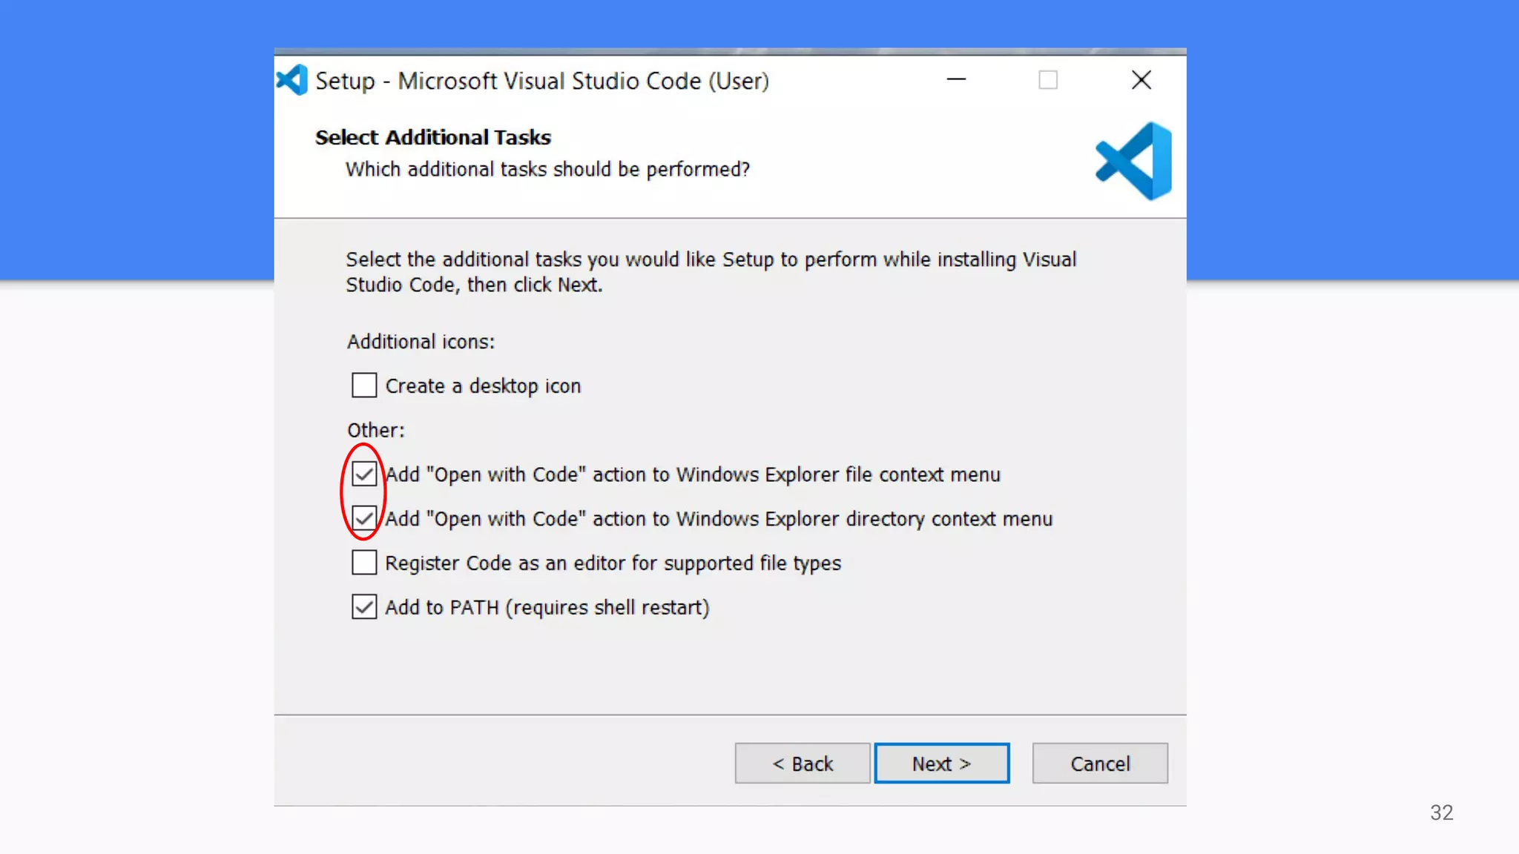Viewport: 1519px width, 854px height.
Task: Click the 'Other:' section label
Action: 376,430
